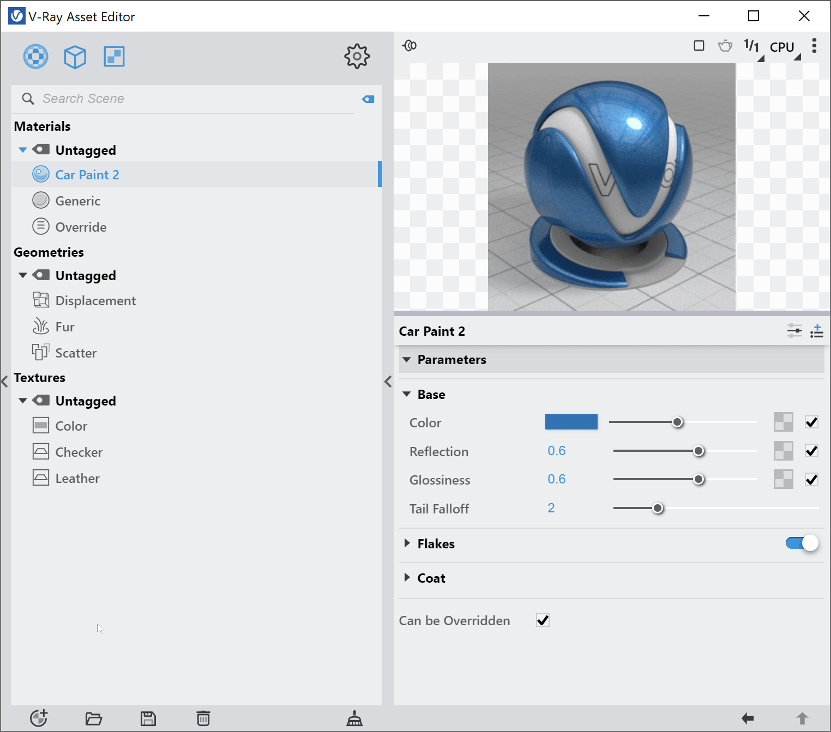
Task: Select the Car Paint 2 material
Action: 196,174
